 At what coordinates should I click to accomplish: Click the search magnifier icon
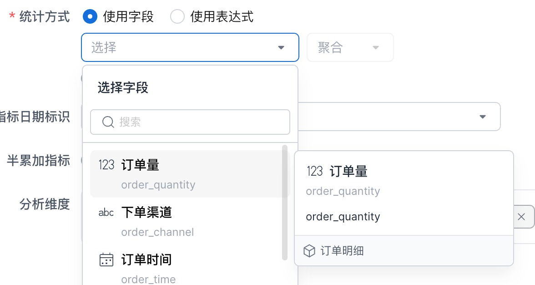(x=108, y=122)
